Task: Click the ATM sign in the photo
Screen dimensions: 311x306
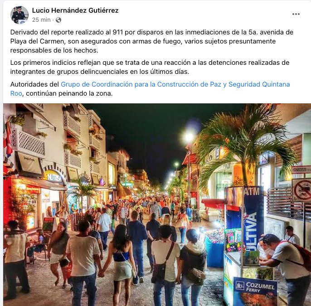Action: tap(252, 191)
